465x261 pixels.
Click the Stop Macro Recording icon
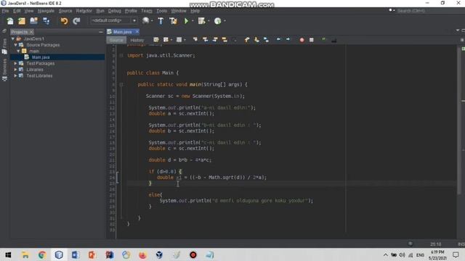312,40
